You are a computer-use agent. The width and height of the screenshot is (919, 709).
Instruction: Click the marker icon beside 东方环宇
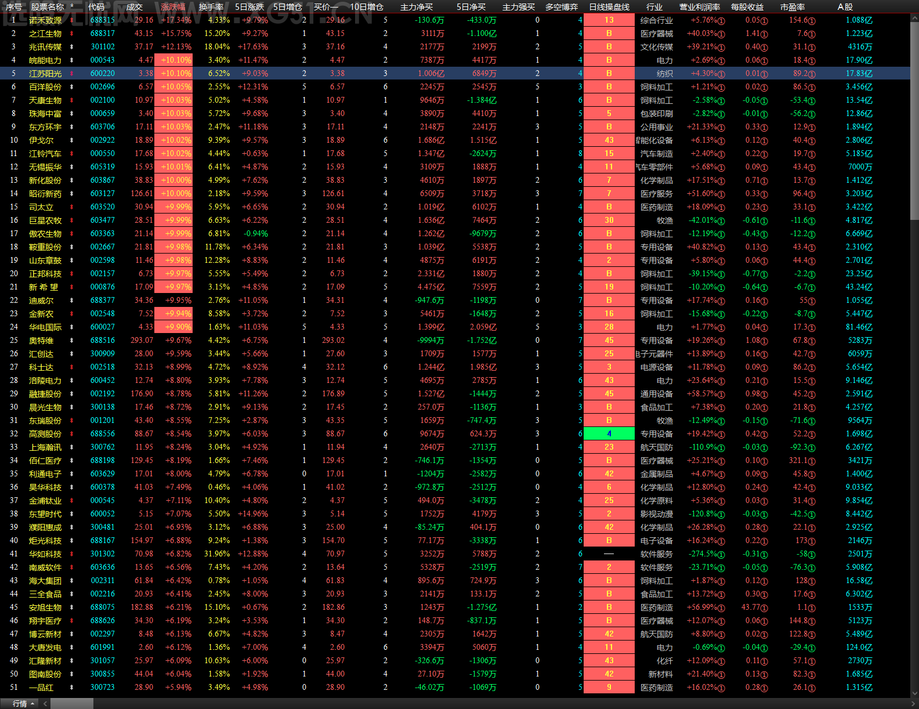pos(72,127)
